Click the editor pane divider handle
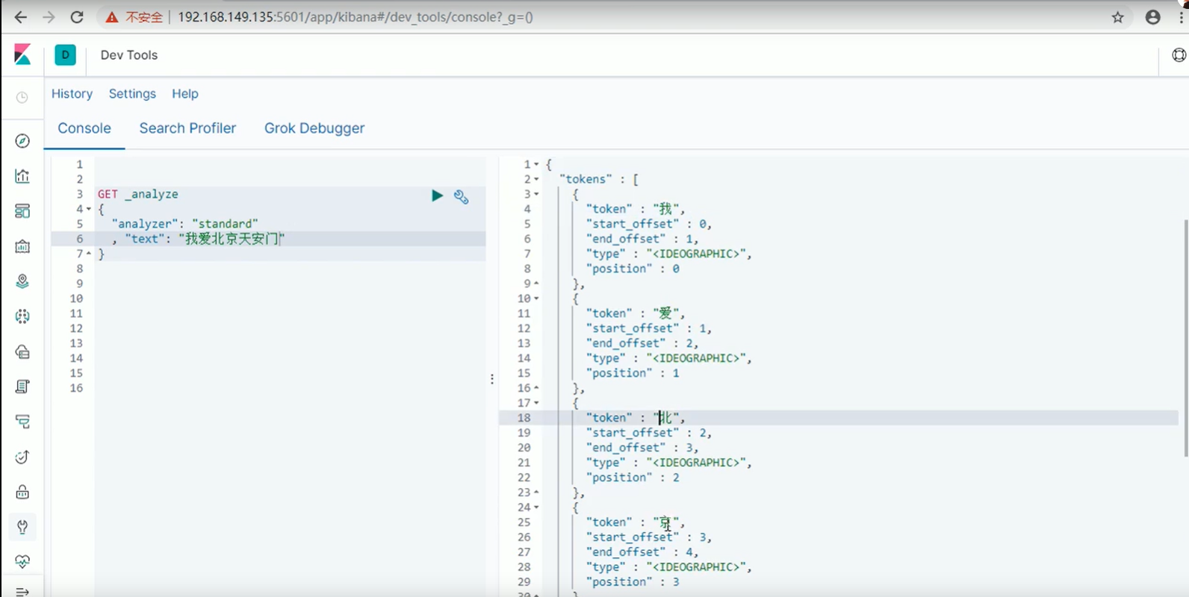 pos(492,379)
